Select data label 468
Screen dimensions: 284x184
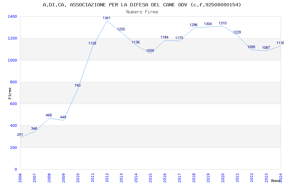coord(49,115)
